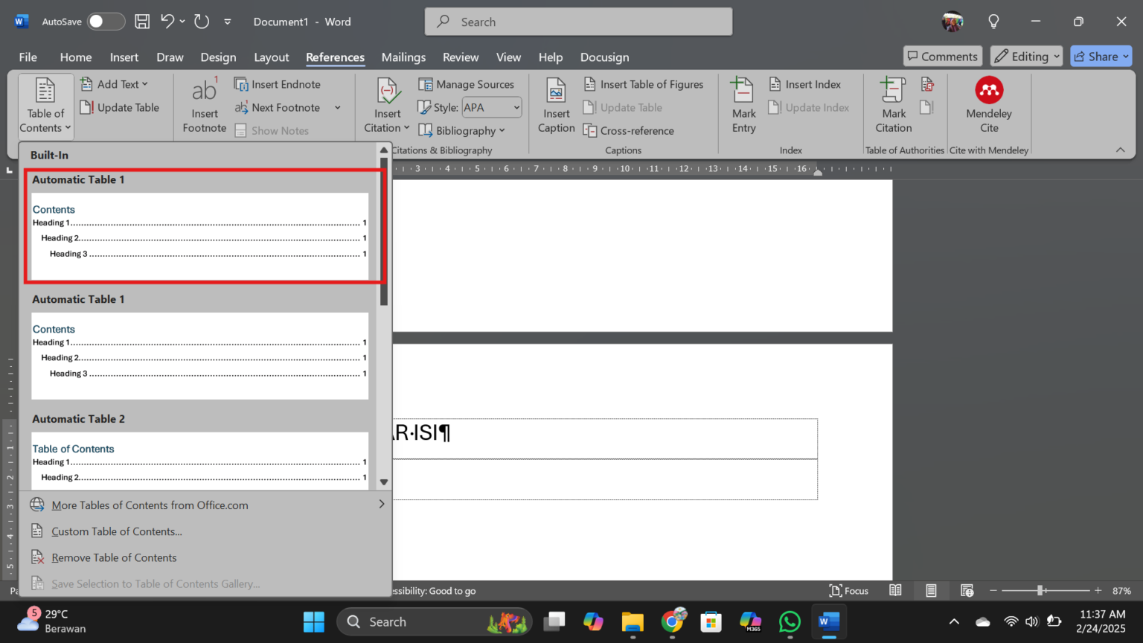Click Mark Entry for the index
This screenshot has width=1143, height=643.
[x=743, y=106]
